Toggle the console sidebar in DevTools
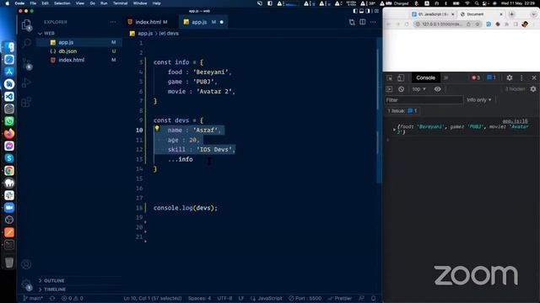Screen dimensions: 540x303 [x=390, y=89]
